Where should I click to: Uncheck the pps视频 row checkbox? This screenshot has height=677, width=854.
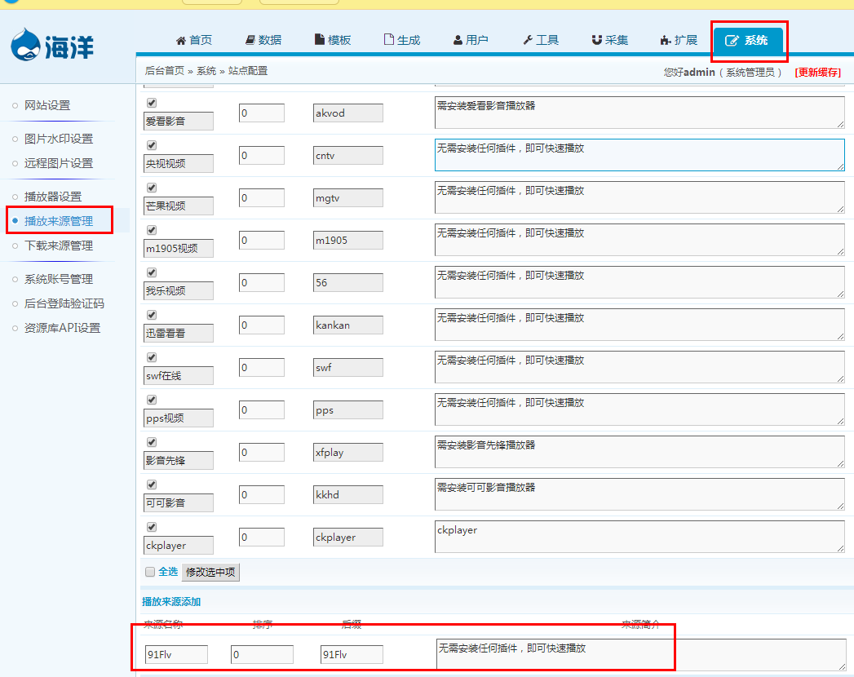(152, 400)
